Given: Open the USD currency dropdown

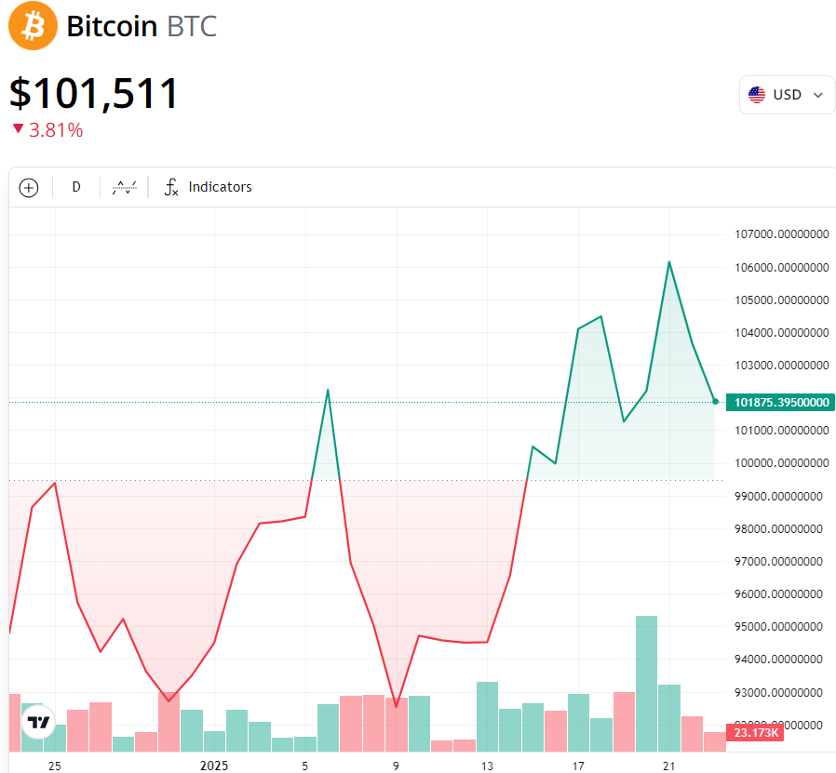Looking at the screenshot, I should 787,95.
